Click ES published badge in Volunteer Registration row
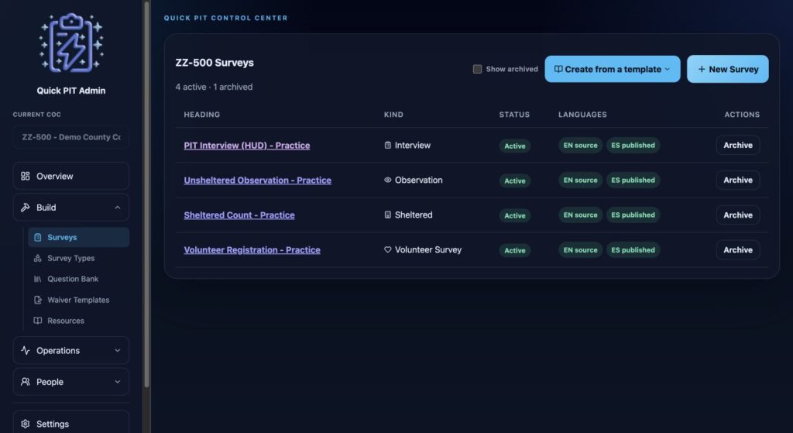 point(633,250)
